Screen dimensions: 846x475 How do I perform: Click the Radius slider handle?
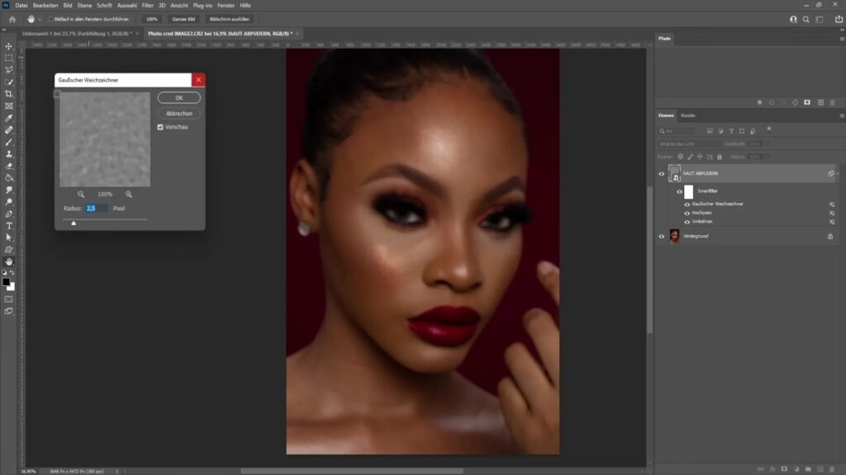click(74, 222)
